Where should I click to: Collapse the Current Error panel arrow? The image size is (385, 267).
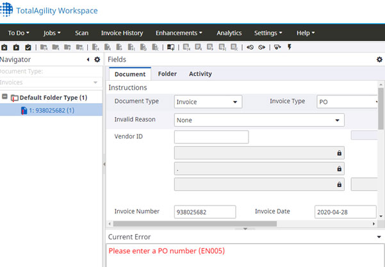[379, 237]
